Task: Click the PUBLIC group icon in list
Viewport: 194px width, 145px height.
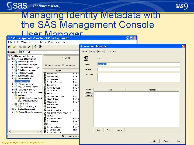Action: pyautogui.click(x=45, y=116)
